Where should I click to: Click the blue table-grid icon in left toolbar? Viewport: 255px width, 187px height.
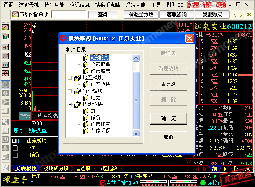(6, 64)
